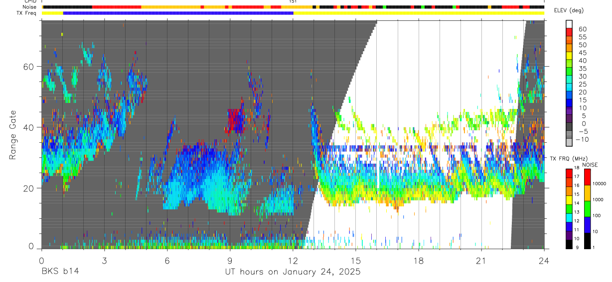Click x-axis tick label '9'

click(x=230, y=261)
